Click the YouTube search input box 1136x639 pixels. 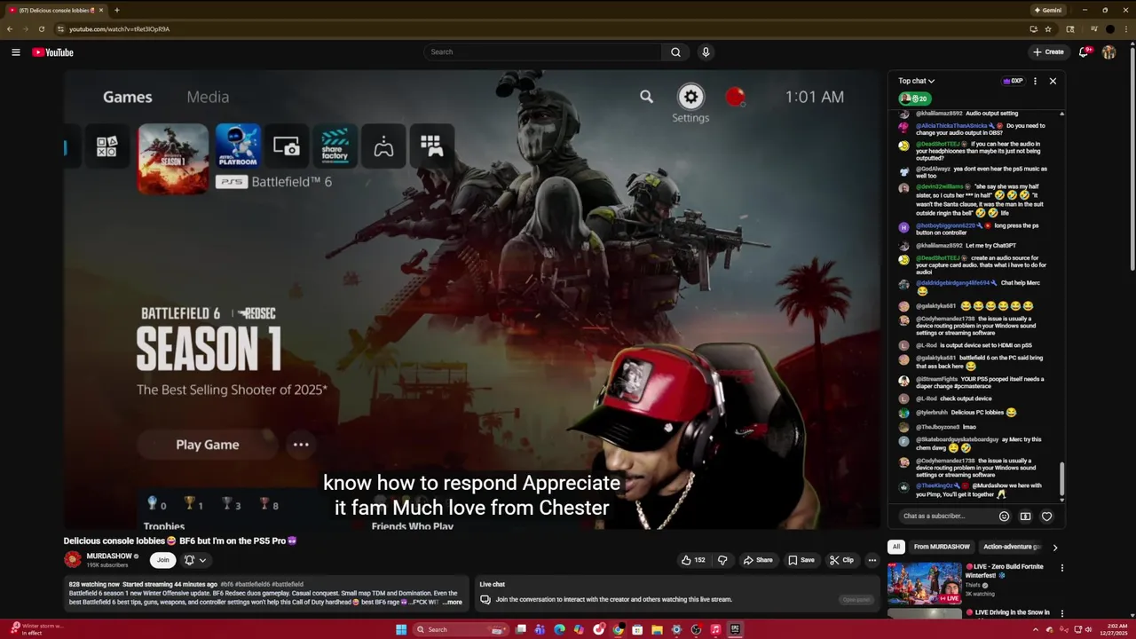[543, 52]
